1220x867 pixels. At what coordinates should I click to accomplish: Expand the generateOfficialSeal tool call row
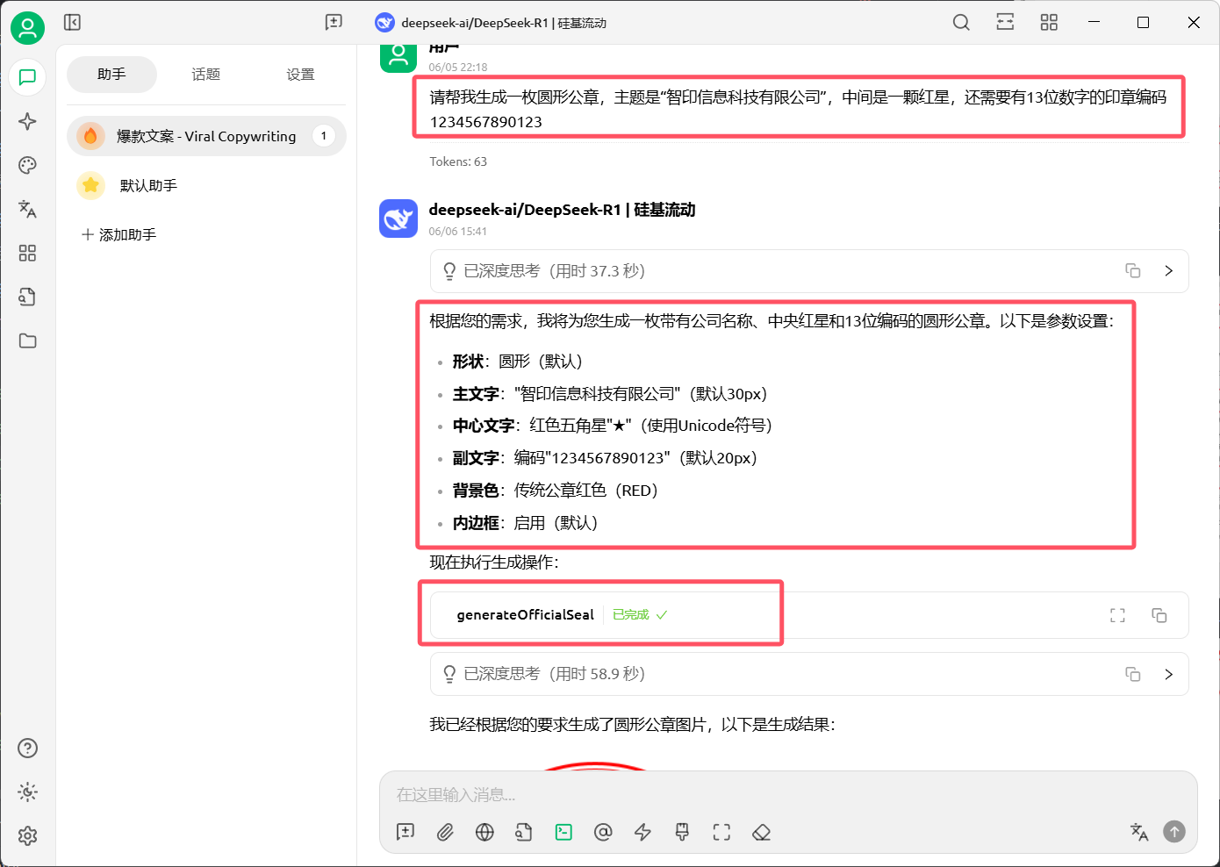[x=809, y=615]
